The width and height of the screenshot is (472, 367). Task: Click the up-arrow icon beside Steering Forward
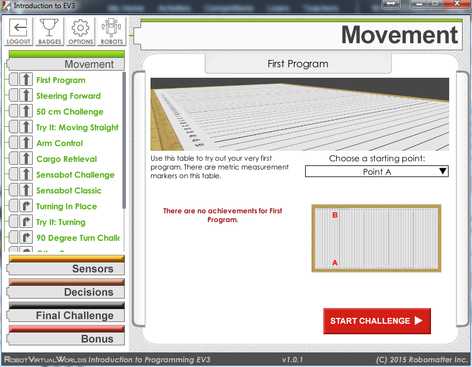pyautogui.click(x=26, y=95)
